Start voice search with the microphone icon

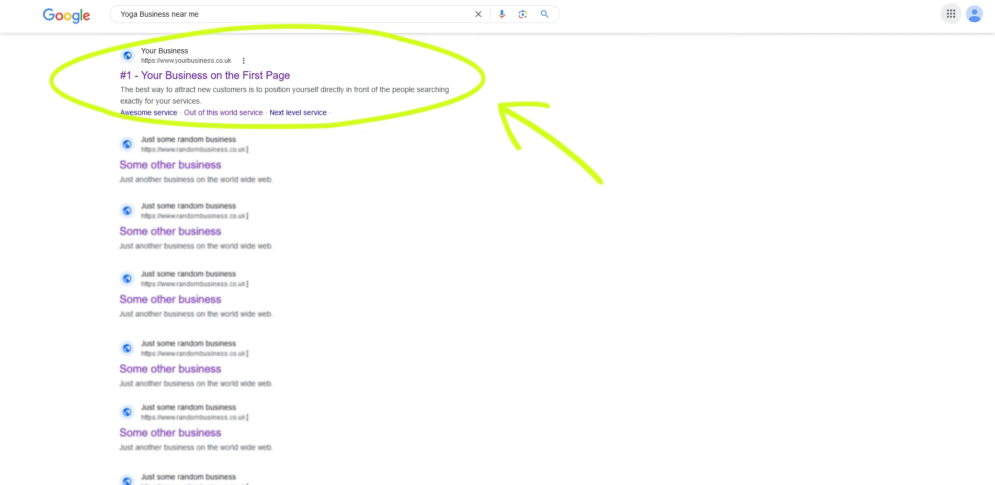[502, 14]
